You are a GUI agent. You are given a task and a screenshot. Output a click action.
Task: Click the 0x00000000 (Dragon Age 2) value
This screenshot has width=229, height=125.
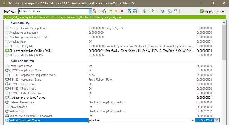coord(106,28)
